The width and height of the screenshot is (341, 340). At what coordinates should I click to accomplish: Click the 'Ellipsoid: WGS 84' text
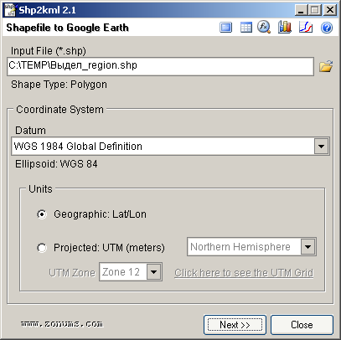pos(56,164)
